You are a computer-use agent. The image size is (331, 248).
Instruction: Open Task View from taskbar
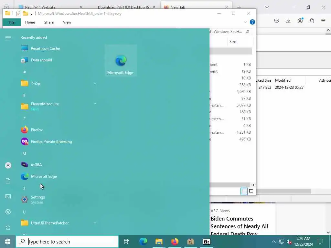point(127,242)
